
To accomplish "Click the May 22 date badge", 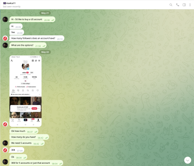I will coord(45,52).
